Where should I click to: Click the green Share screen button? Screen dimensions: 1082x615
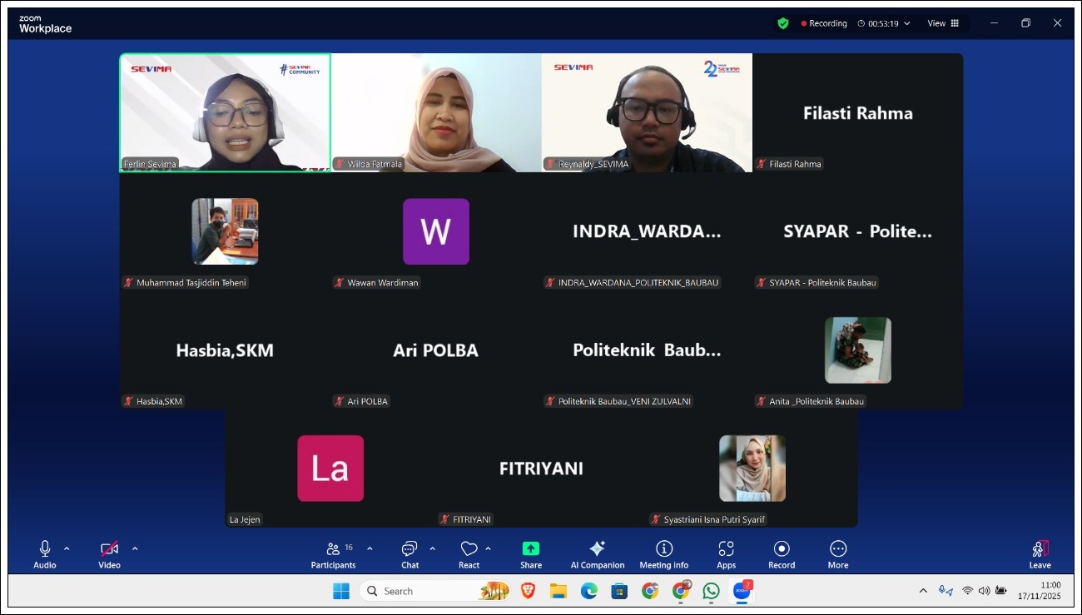531,553
